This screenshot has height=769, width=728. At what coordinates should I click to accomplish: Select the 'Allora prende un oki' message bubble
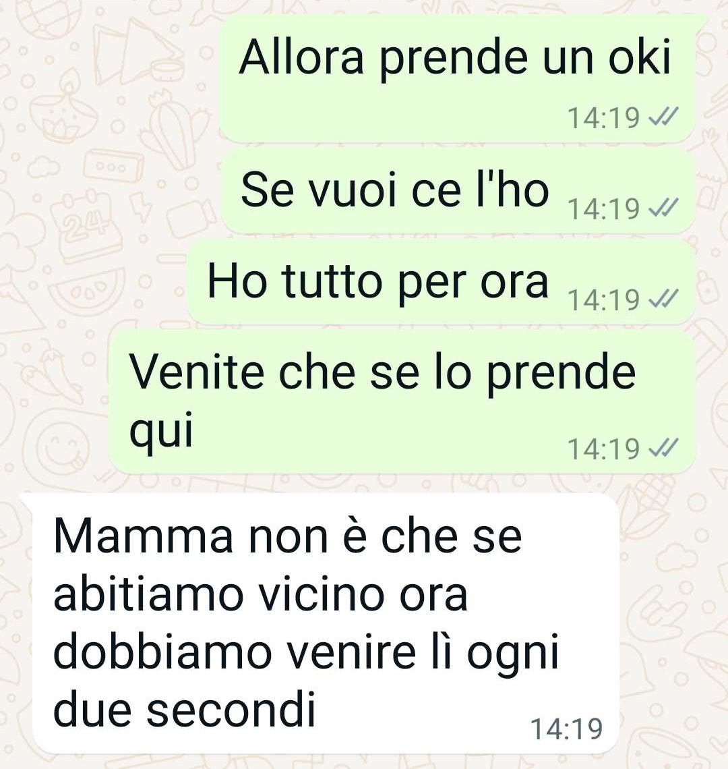[458, 78]
